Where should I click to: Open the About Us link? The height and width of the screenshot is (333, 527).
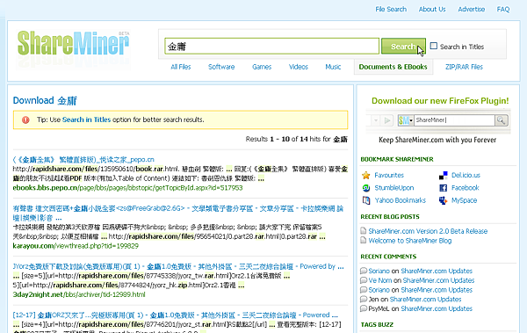click(432, 9)
